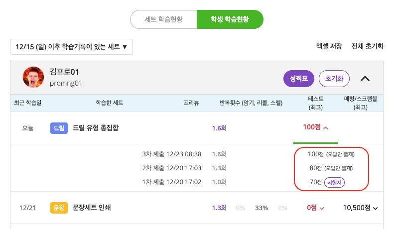Click the 시험지 badge on 1차 제출
This screenshot has height=229, width=397.
tap(335, 182)
